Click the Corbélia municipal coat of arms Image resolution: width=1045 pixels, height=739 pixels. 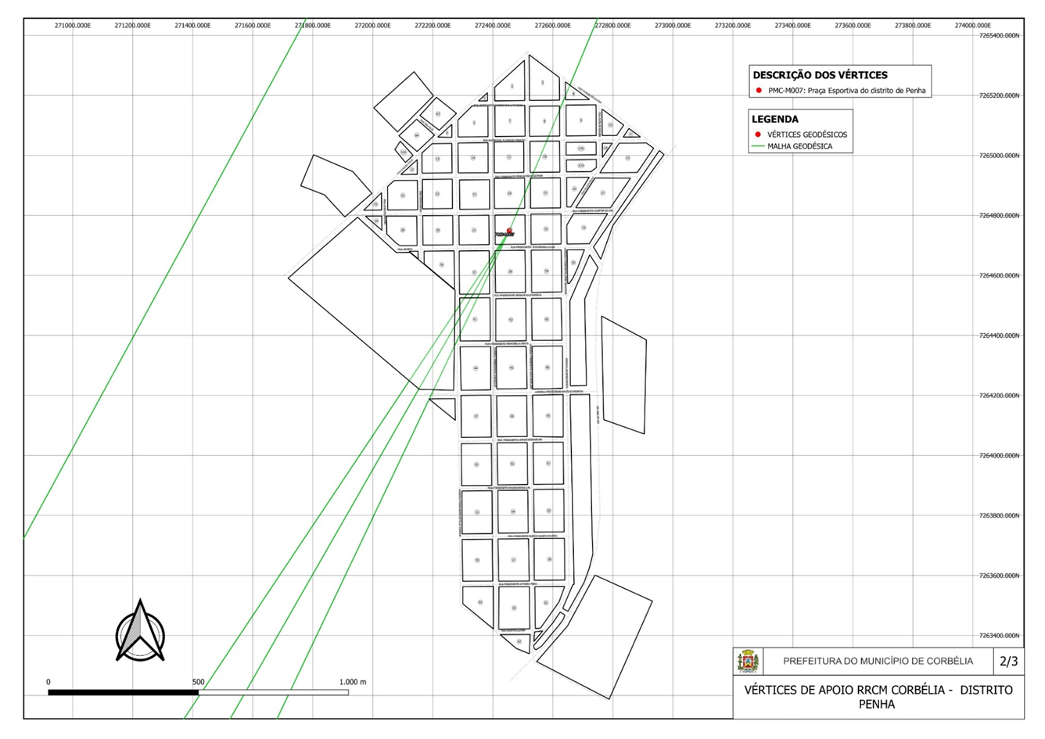tap(749, 662)
